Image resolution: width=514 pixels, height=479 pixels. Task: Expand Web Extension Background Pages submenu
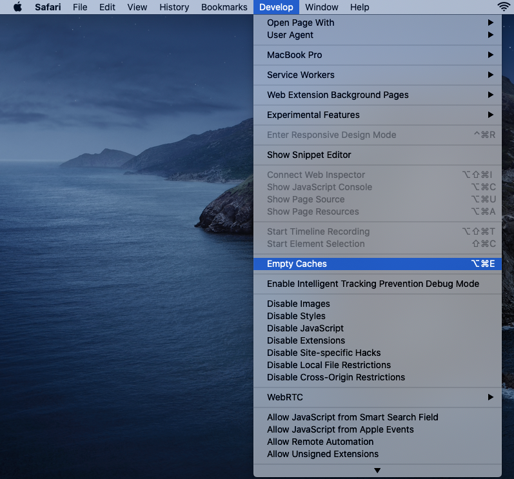[377, 95]
